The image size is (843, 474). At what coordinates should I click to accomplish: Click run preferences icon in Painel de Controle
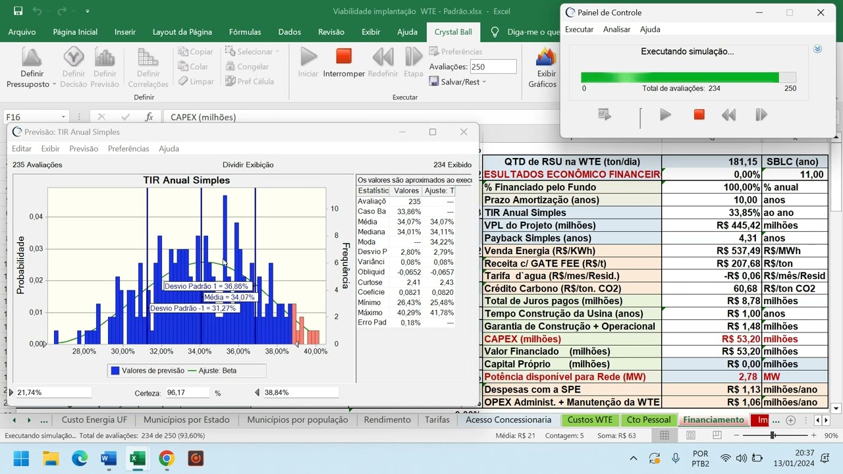pyautogui.click(x=605, y=115)
